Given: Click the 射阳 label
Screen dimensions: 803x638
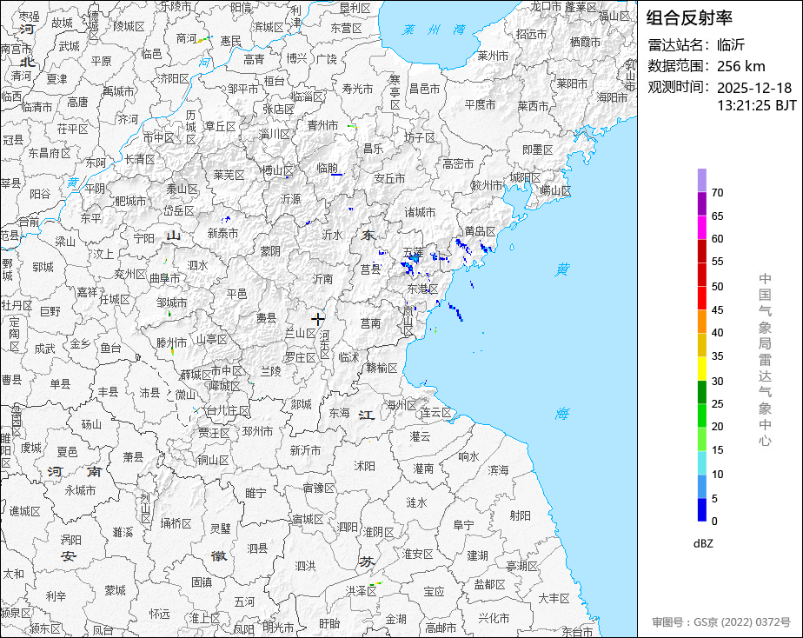Looking at the screenshot, I should tap(520, 515).
